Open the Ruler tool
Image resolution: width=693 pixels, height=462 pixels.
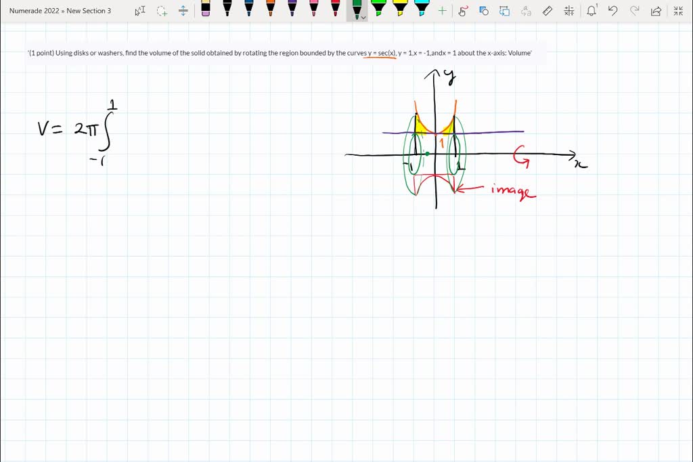[547, 10]
